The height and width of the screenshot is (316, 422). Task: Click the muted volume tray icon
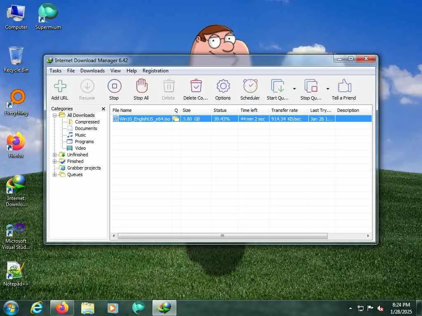pyautogui.click(x=380, y=309)
